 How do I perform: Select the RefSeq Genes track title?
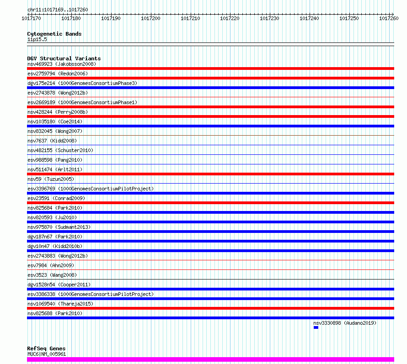pyautogui.click(x=46, y=349)
